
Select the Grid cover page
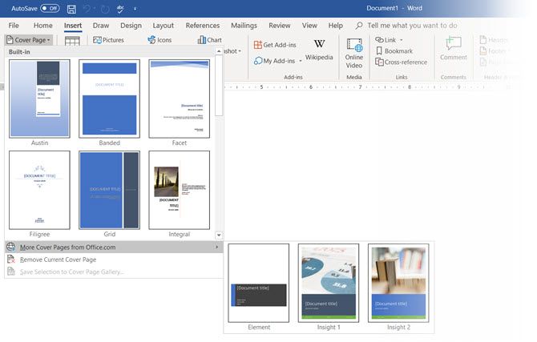point(109,190)
